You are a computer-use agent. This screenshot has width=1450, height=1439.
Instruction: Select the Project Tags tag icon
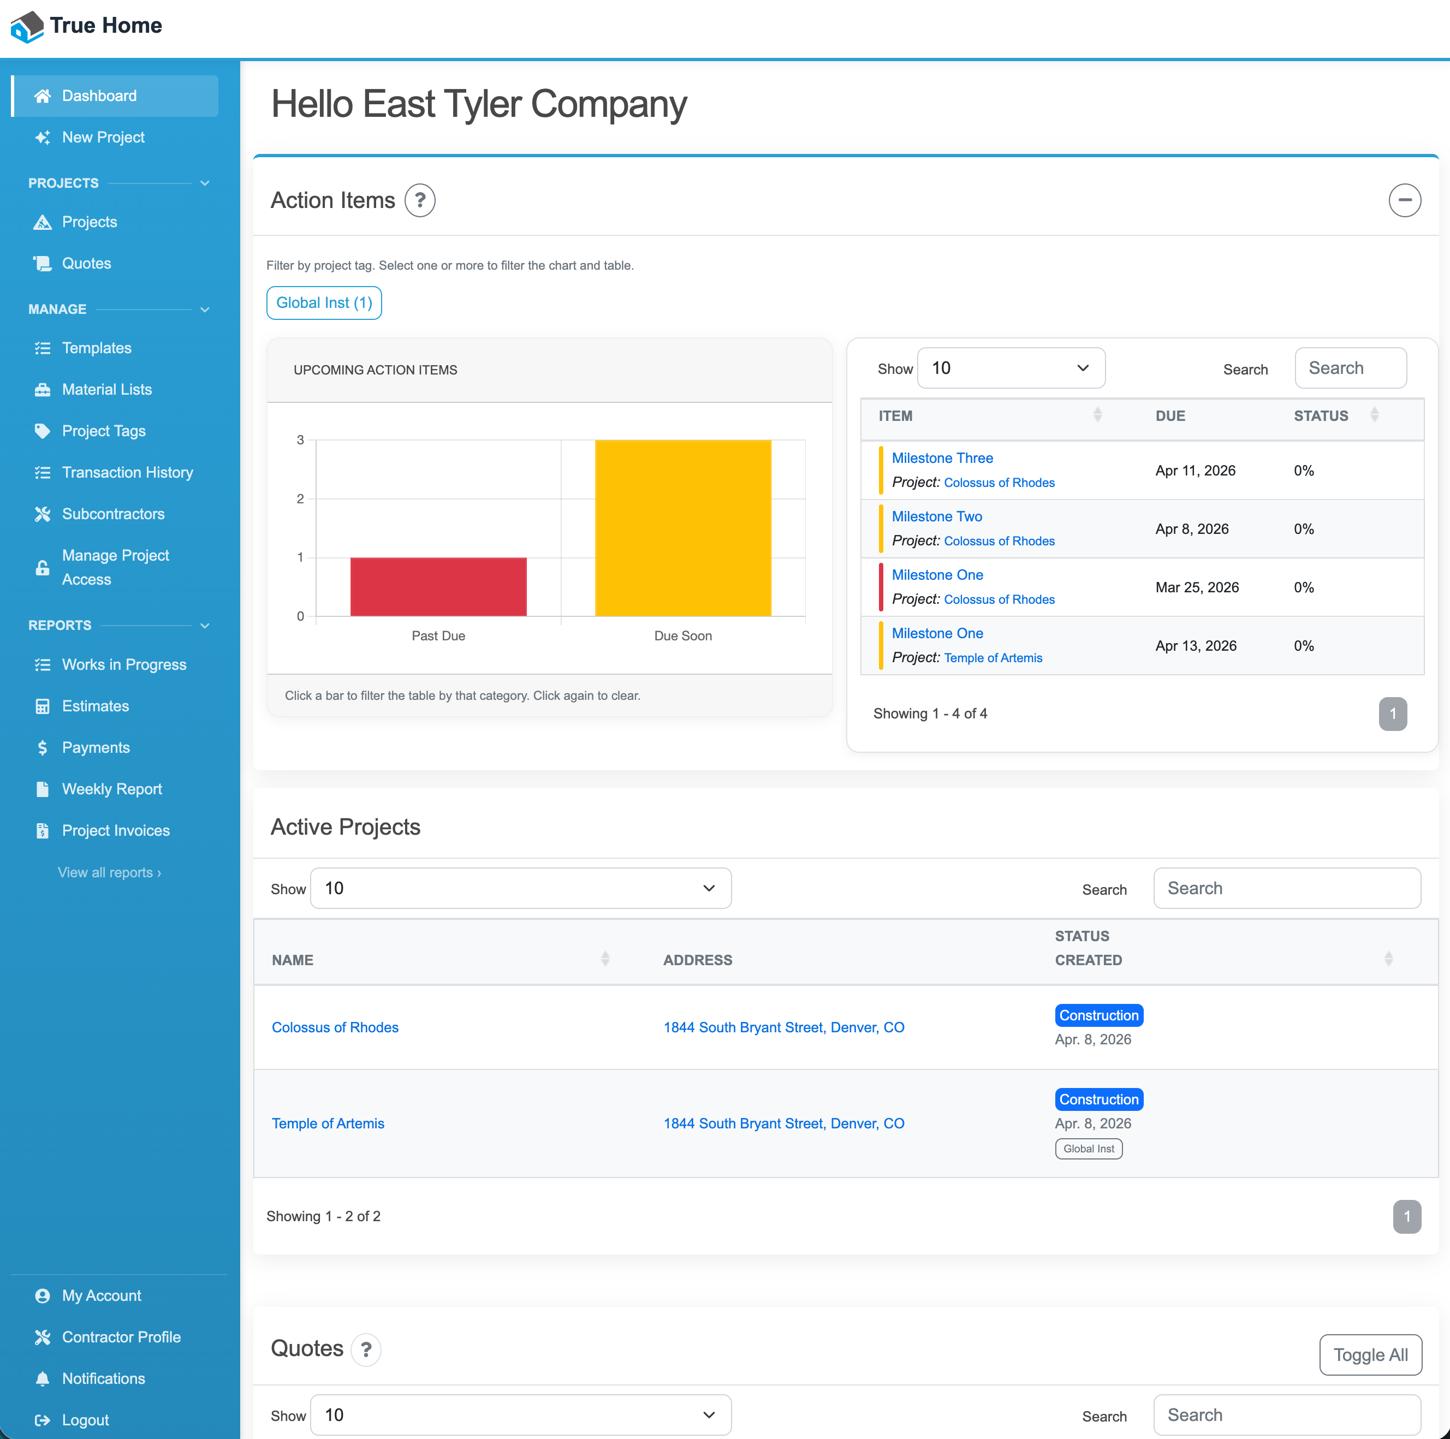click(x=42, y=431)
